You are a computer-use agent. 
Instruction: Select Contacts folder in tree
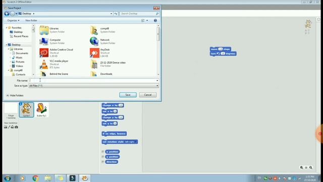tap(20, 74)
